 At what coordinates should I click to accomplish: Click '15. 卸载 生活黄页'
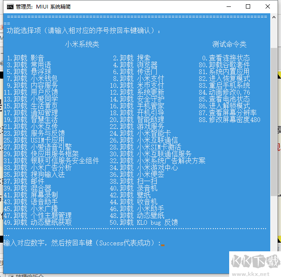pos(31,106)
